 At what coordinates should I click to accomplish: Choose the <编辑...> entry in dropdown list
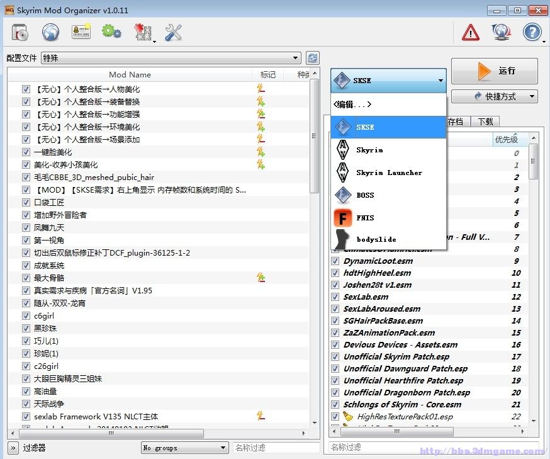388,105
